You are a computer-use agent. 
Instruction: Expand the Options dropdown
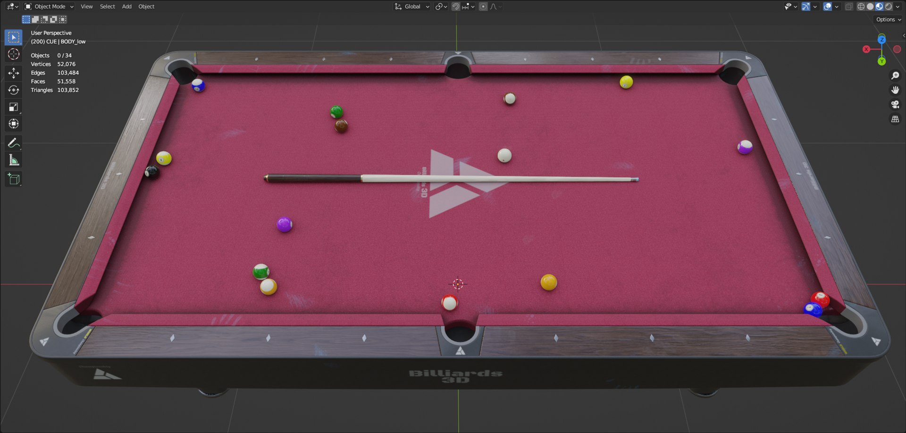889,19
